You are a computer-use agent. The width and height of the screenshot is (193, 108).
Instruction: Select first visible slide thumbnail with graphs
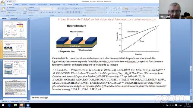click(x=15, y=30)
